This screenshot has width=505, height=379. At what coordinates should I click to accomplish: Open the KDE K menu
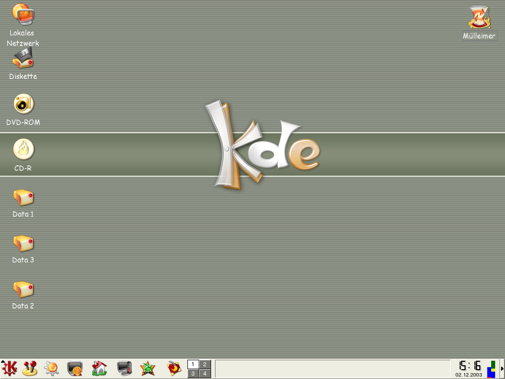[9, 368]
